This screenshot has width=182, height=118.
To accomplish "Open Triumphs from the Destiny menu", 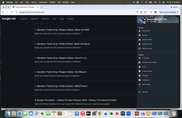I will click(145, 76).
